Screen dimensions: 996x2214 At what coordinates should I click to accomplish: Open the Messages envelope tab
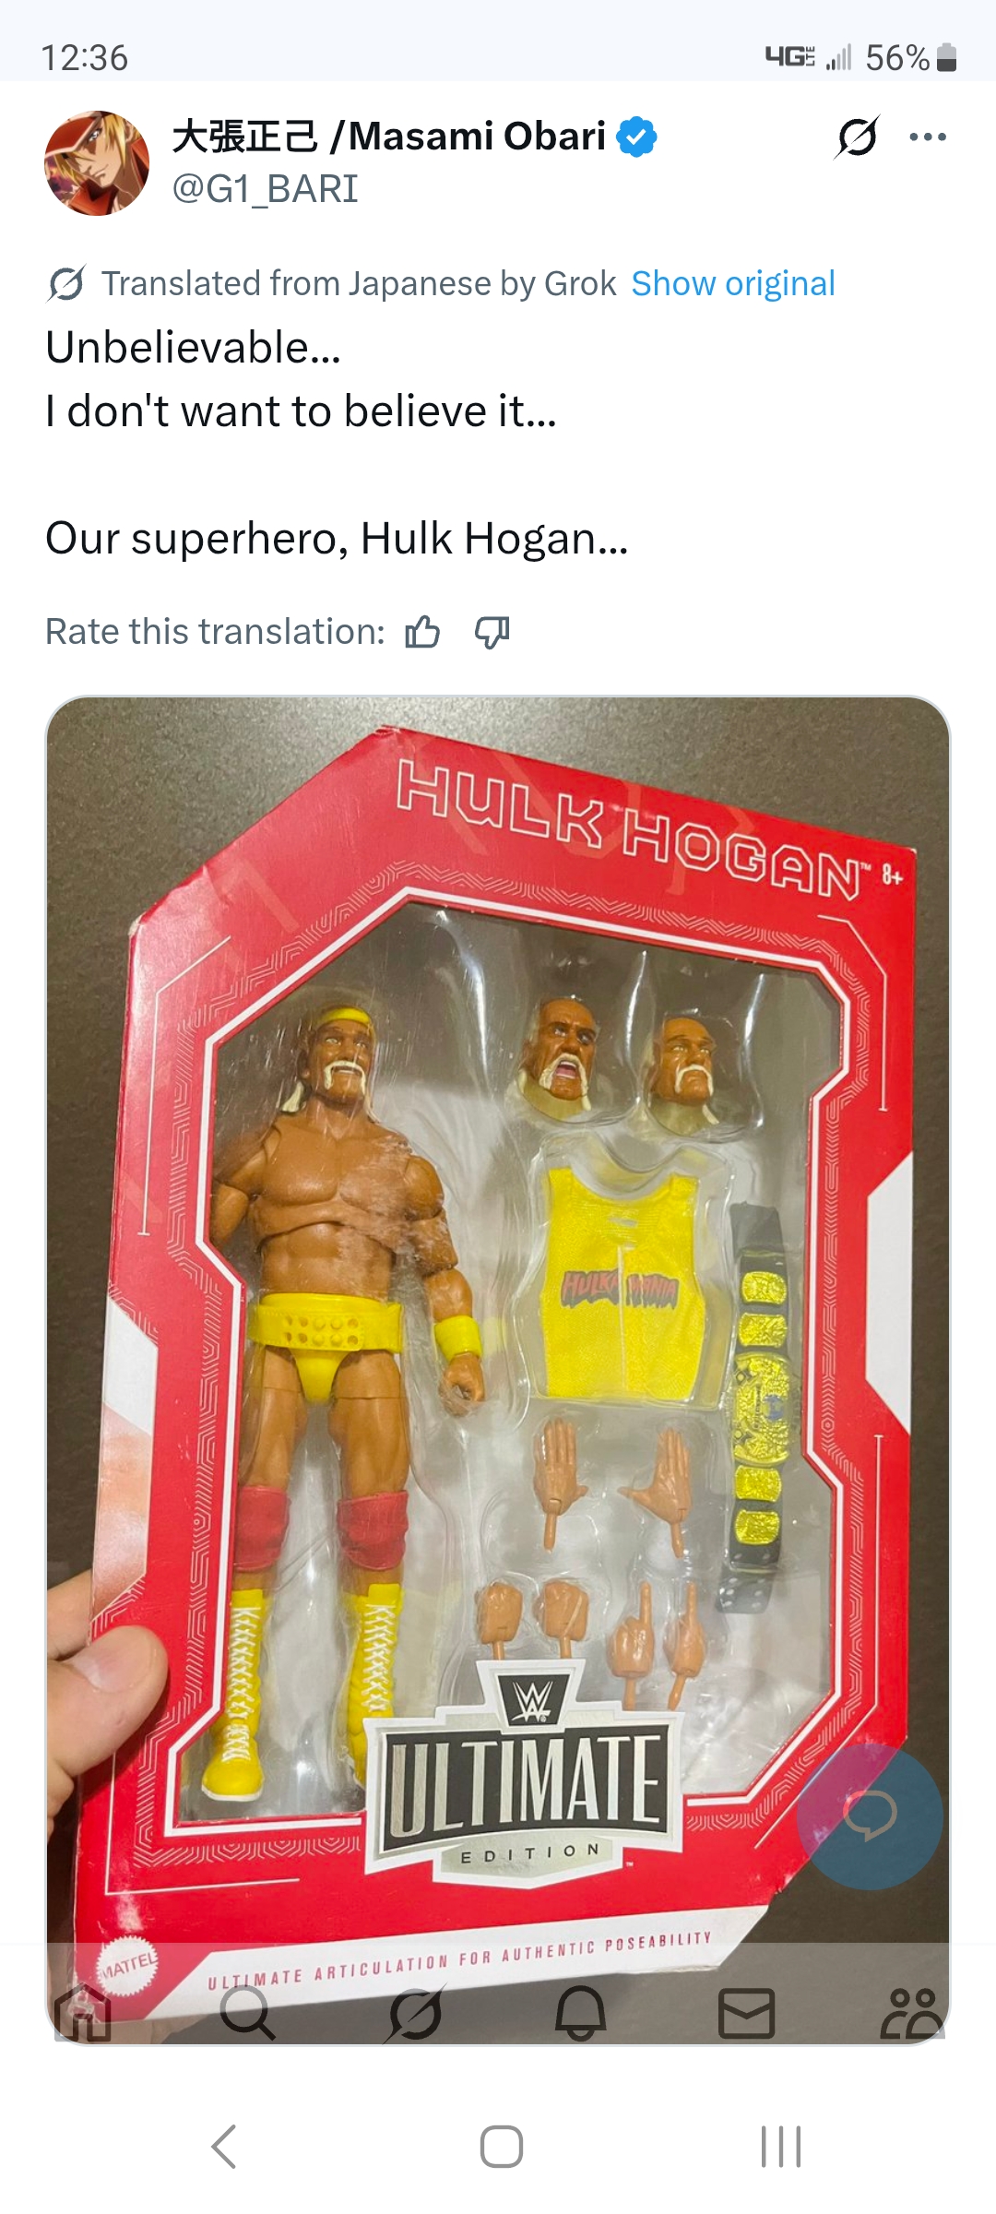click(746, 2013)
